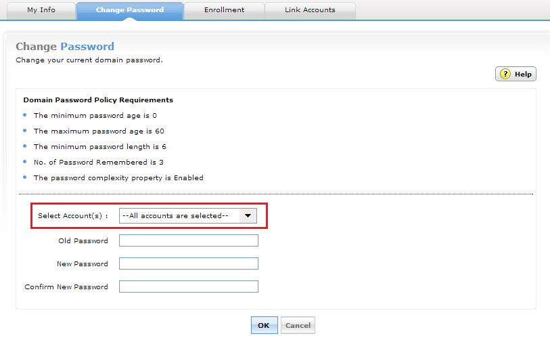
Task: Focus the Old Password input field
Action: pyautogui.click(x=188, y=240)
